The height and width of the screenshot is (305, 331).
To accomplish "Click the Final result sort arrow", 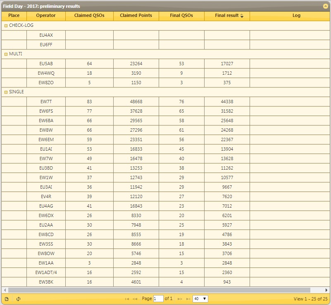I will tap(242, 16).
